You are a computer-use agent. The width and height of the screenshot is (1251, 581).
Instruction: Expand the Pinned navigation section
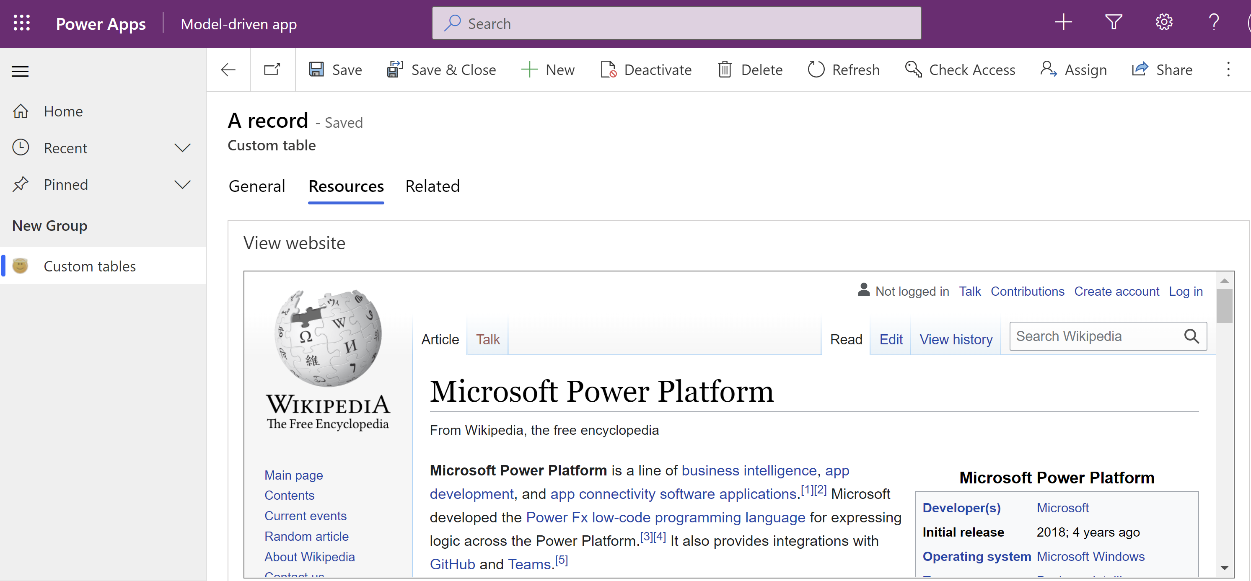tap(182, 184)
